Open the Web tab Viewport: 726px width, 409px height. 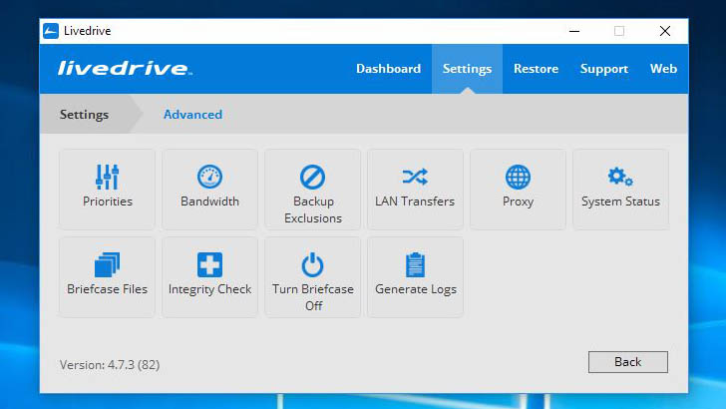663,69
